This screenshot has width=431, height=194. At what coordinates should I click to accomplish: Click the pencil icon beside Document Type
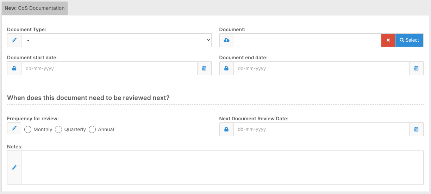pos(14,40)
